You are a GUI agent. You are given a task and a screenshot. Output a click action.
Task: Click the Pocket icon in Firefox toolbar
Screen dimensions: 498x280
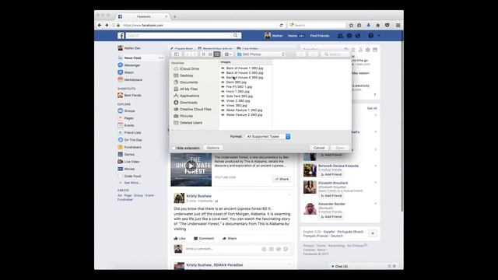tap(388, 25)
